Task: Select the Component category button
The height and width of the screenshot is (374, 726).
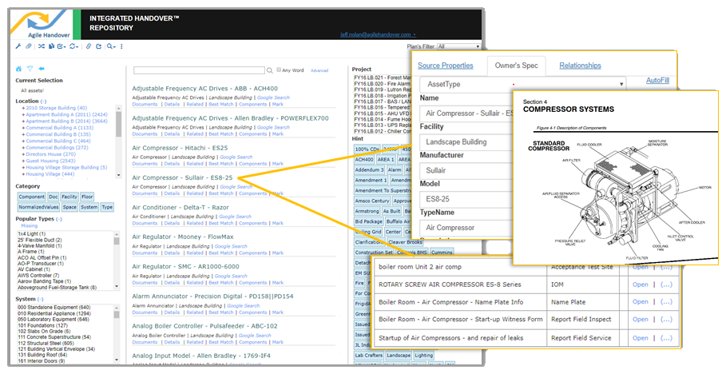Action: tap(31, 197)
